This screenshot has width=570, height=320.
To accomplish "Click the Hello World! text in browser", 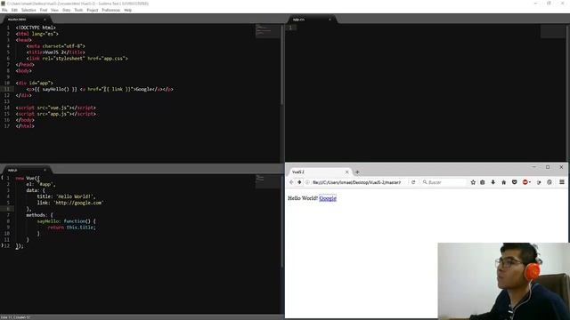I will point(303,198).
